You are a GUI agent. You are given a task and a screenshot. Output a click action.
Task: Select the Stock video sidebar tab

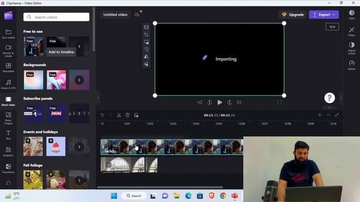click(x=8, y=101)
